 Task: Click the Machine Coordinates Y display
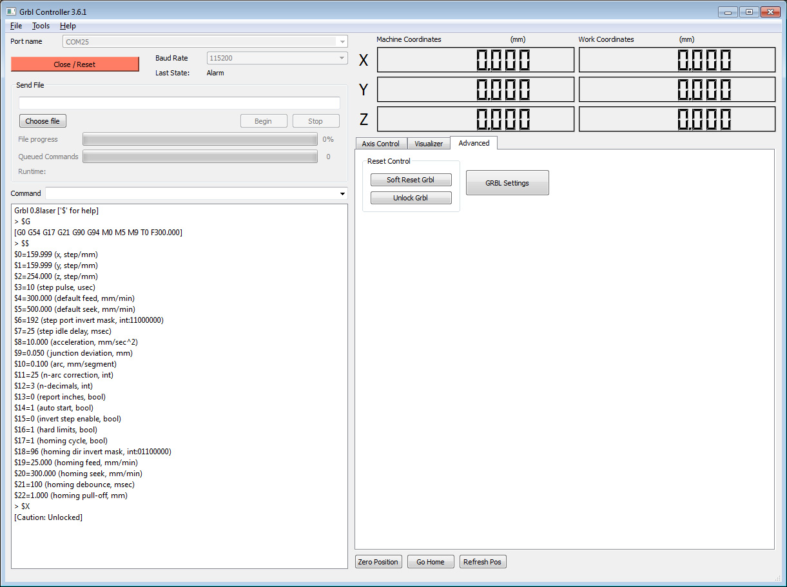click(475, 90)
